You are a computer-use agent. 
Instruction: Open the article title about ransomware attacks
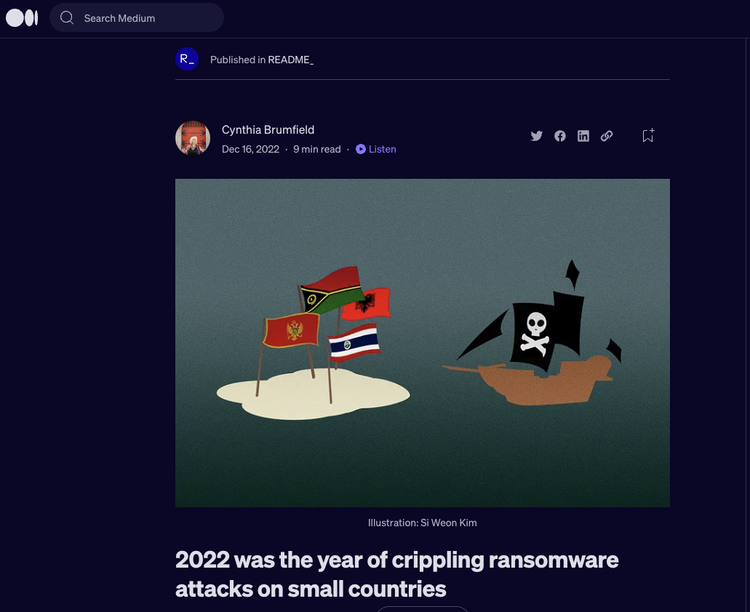(x=396, y=573)
